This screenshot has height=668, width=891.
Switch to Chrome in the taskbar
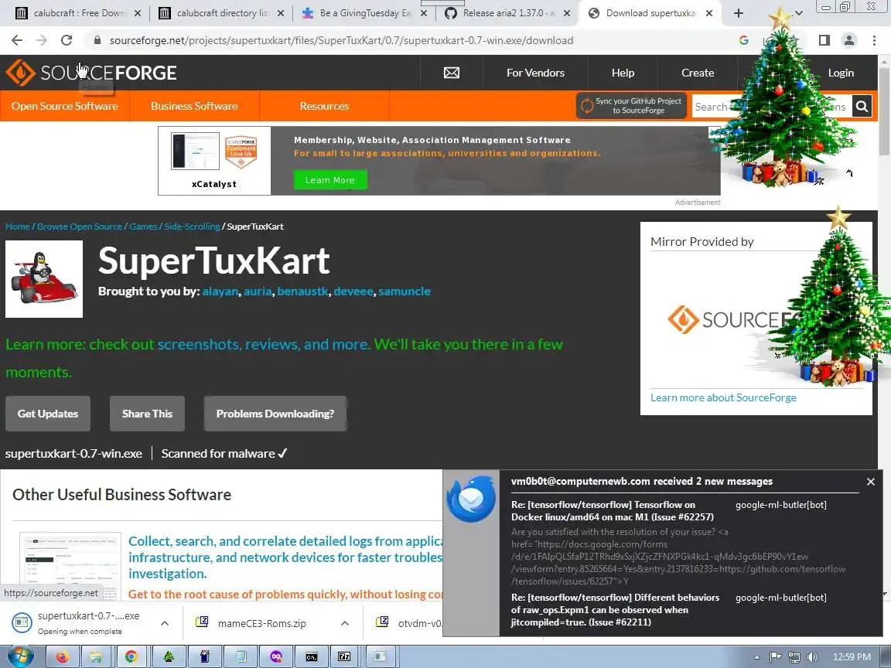[131, 656]
